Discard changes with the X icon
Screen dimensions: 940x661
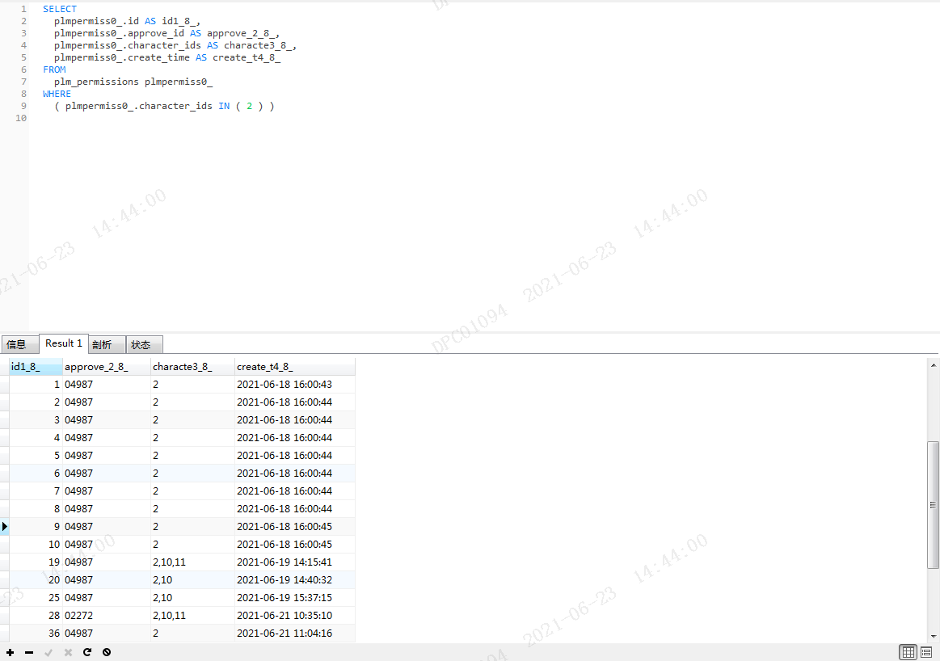click(69, 652)
